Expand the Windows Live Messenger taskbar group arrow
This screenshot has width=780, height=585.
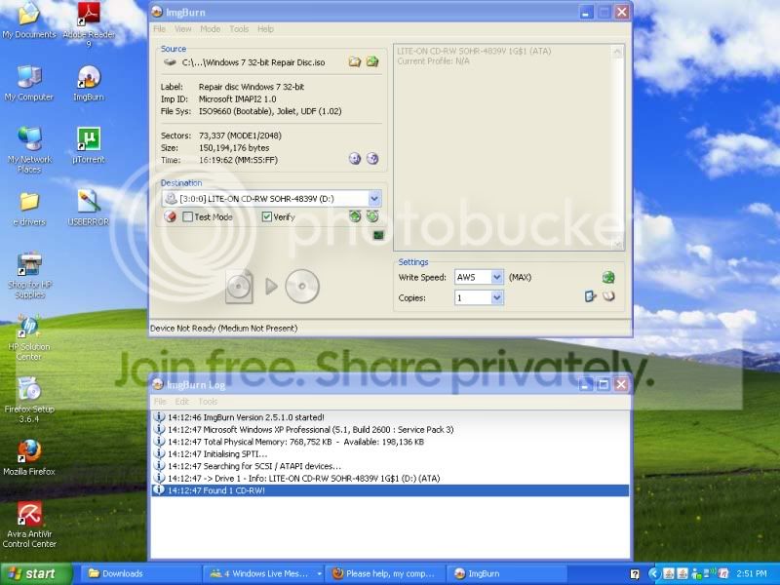pyautogui.click(x=319, y=573)
